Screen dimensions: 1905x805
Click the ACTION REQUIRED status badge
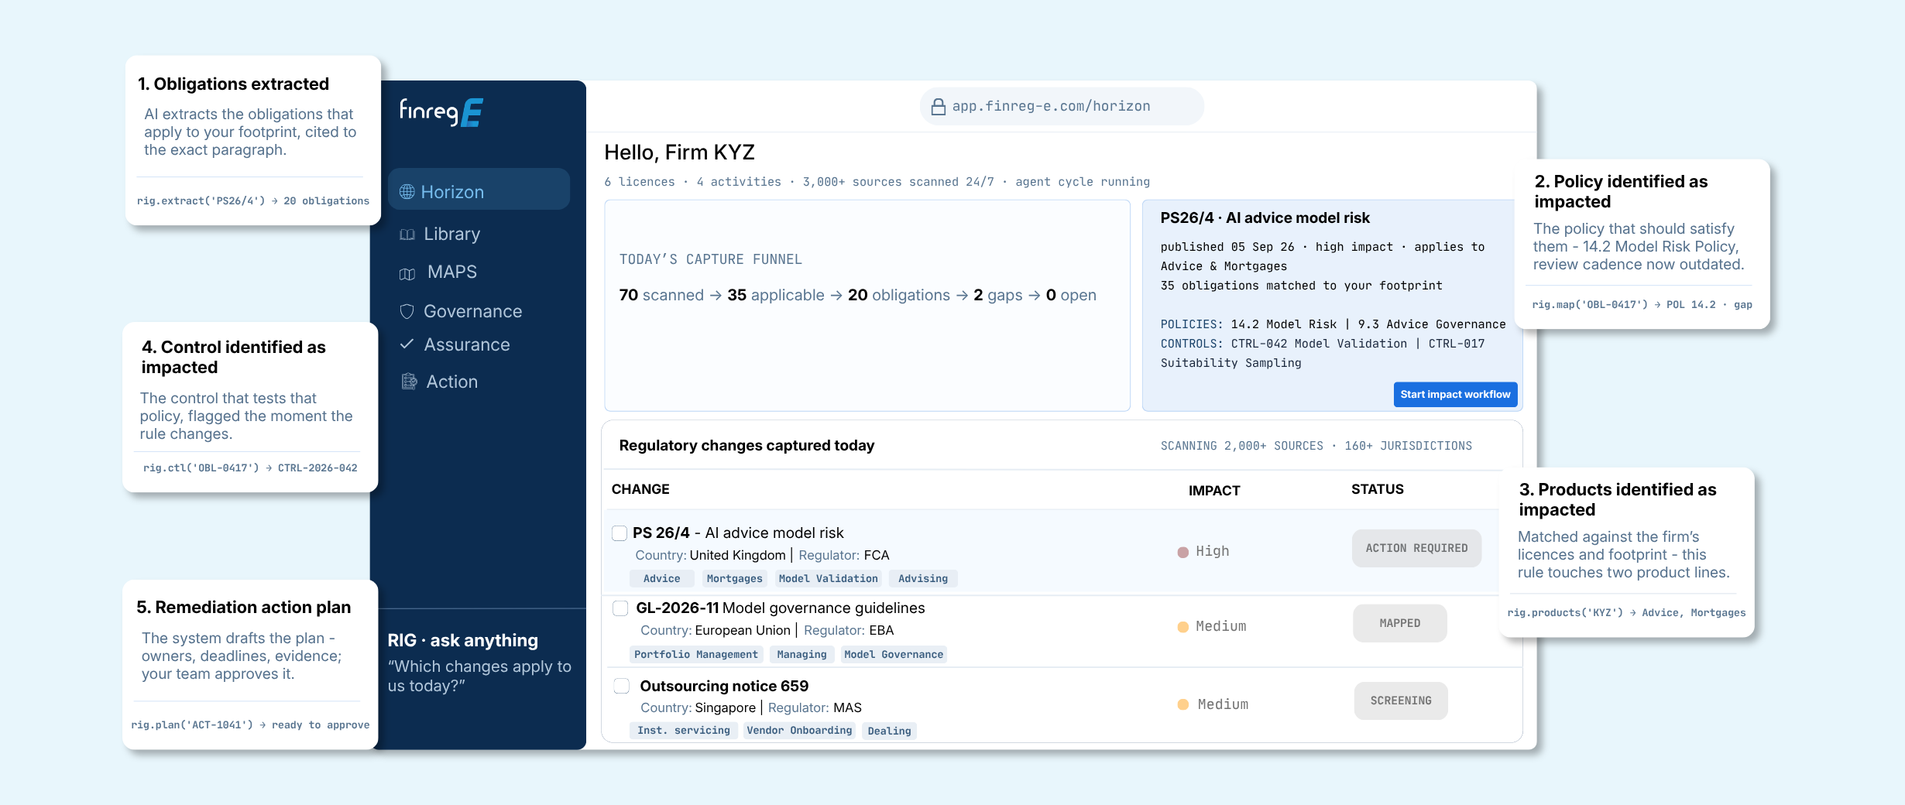[1416, 548]
